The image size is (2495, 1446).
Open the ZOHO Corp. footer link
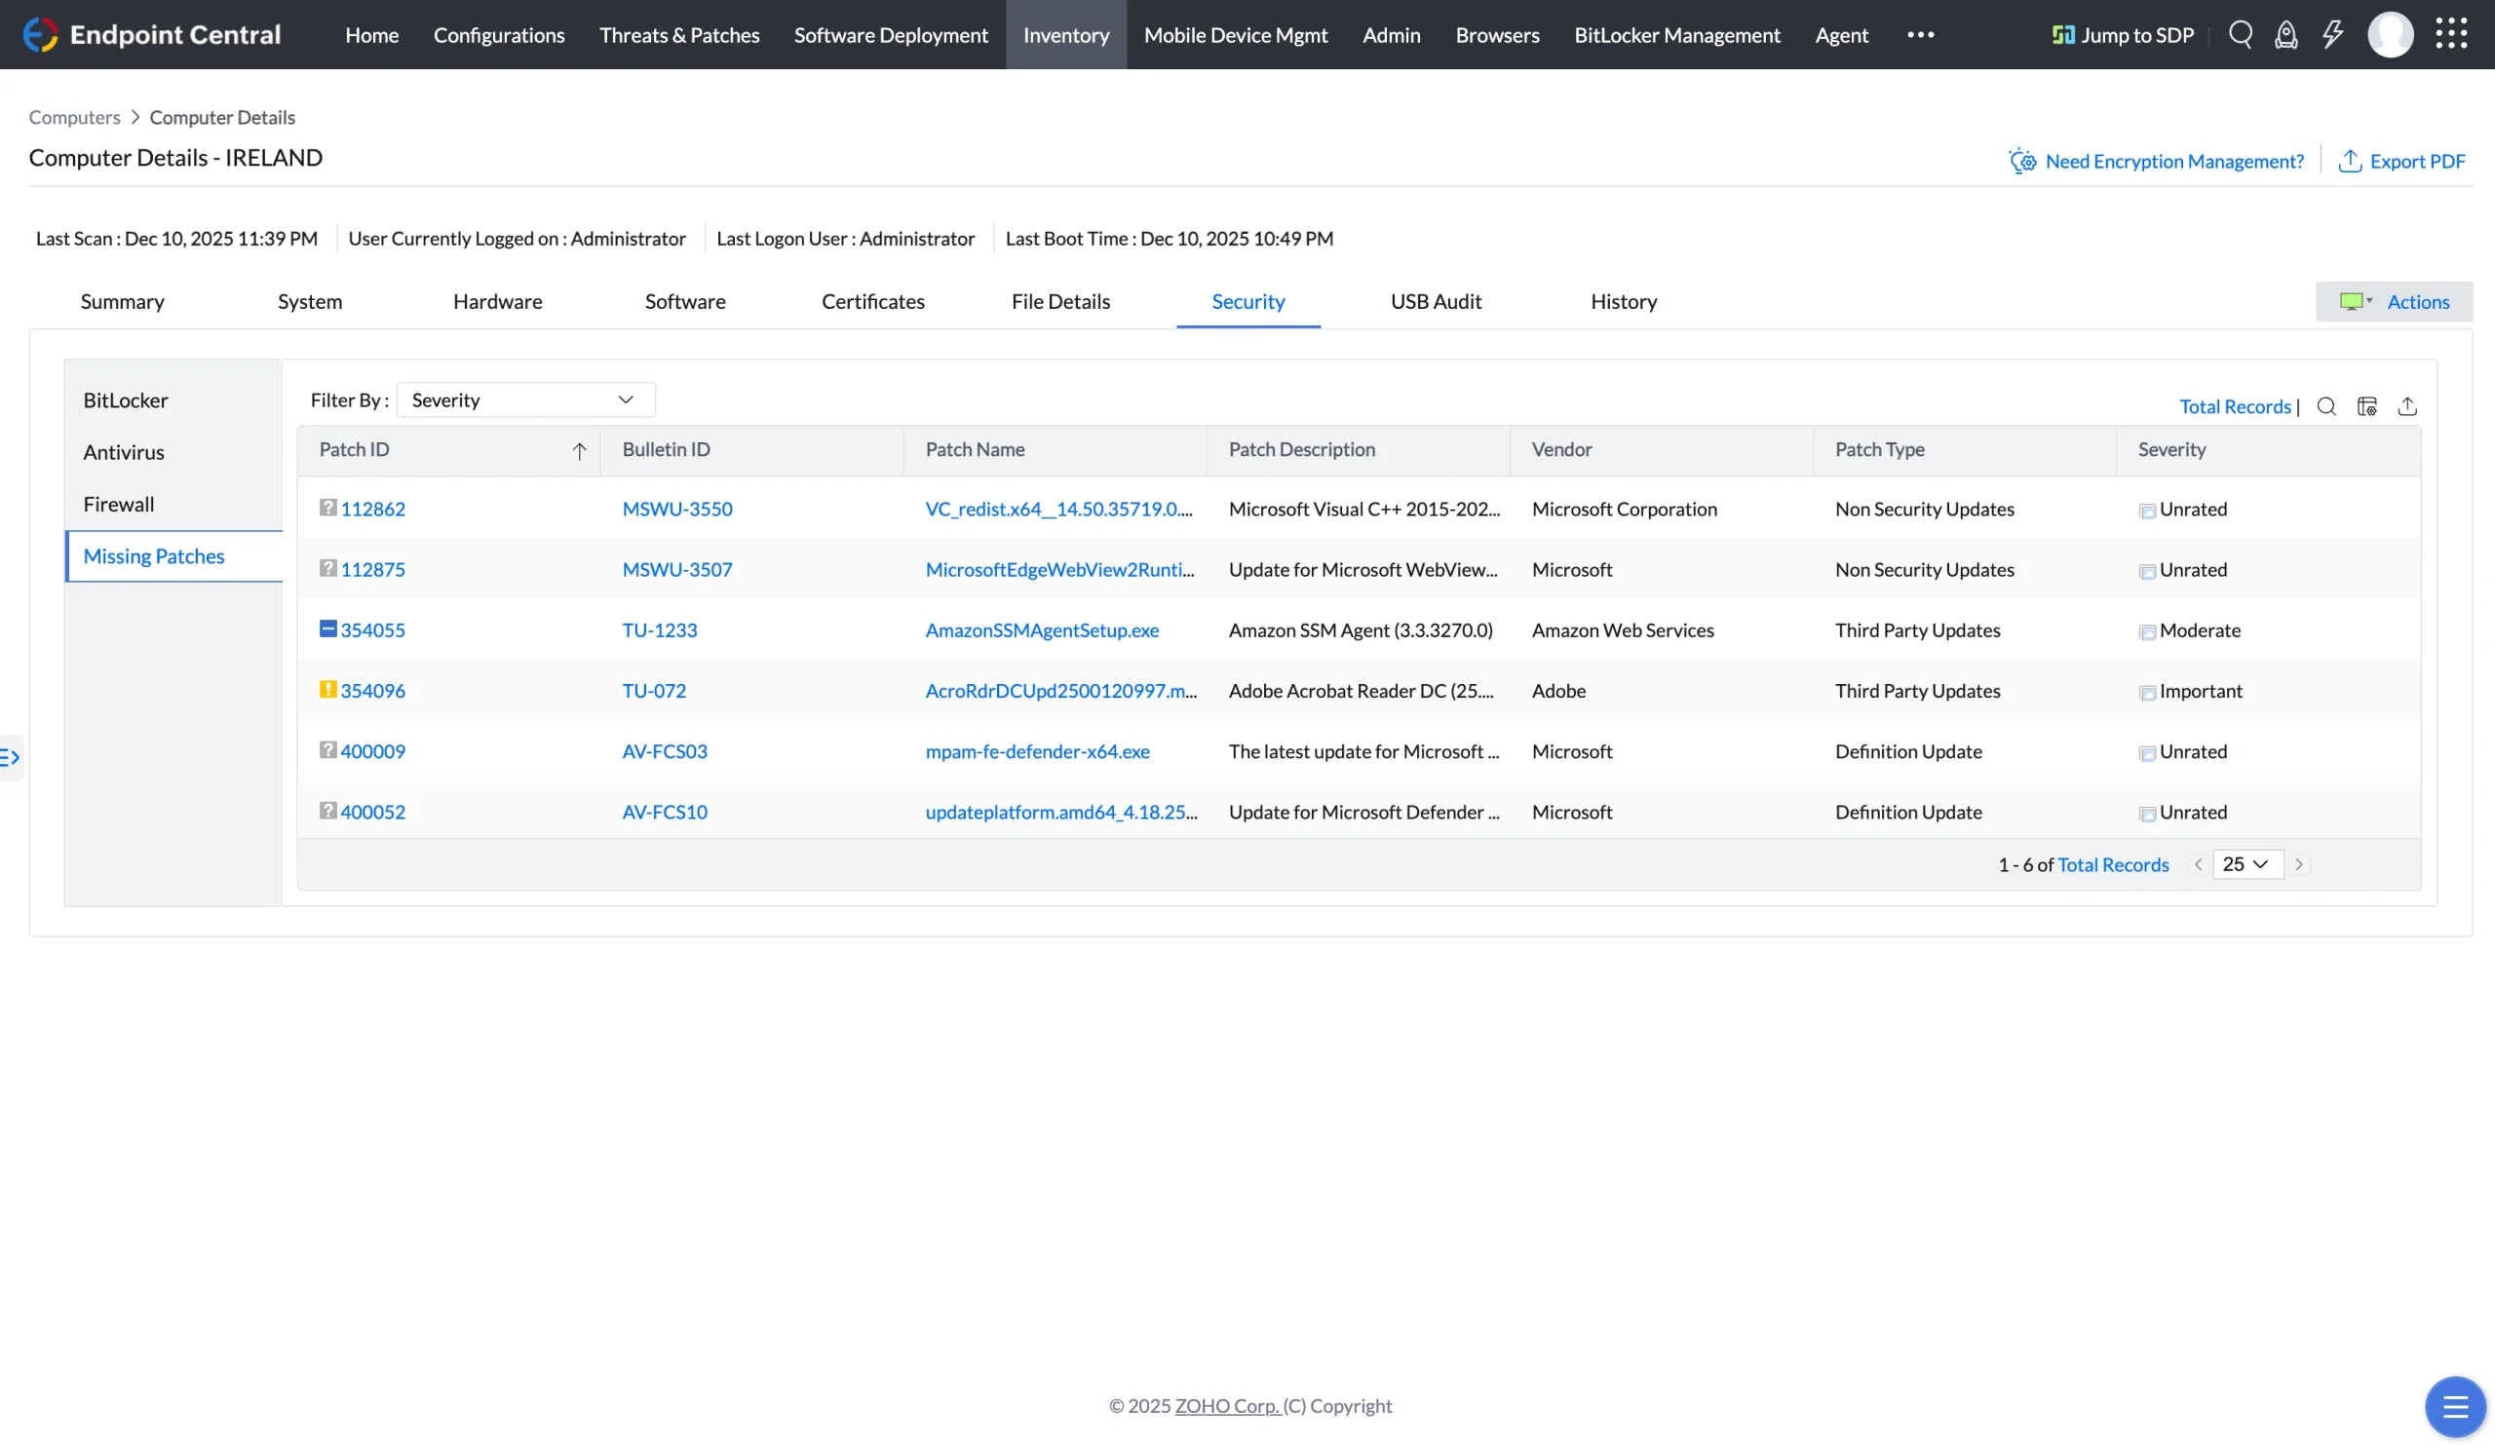(1227, 1405)
